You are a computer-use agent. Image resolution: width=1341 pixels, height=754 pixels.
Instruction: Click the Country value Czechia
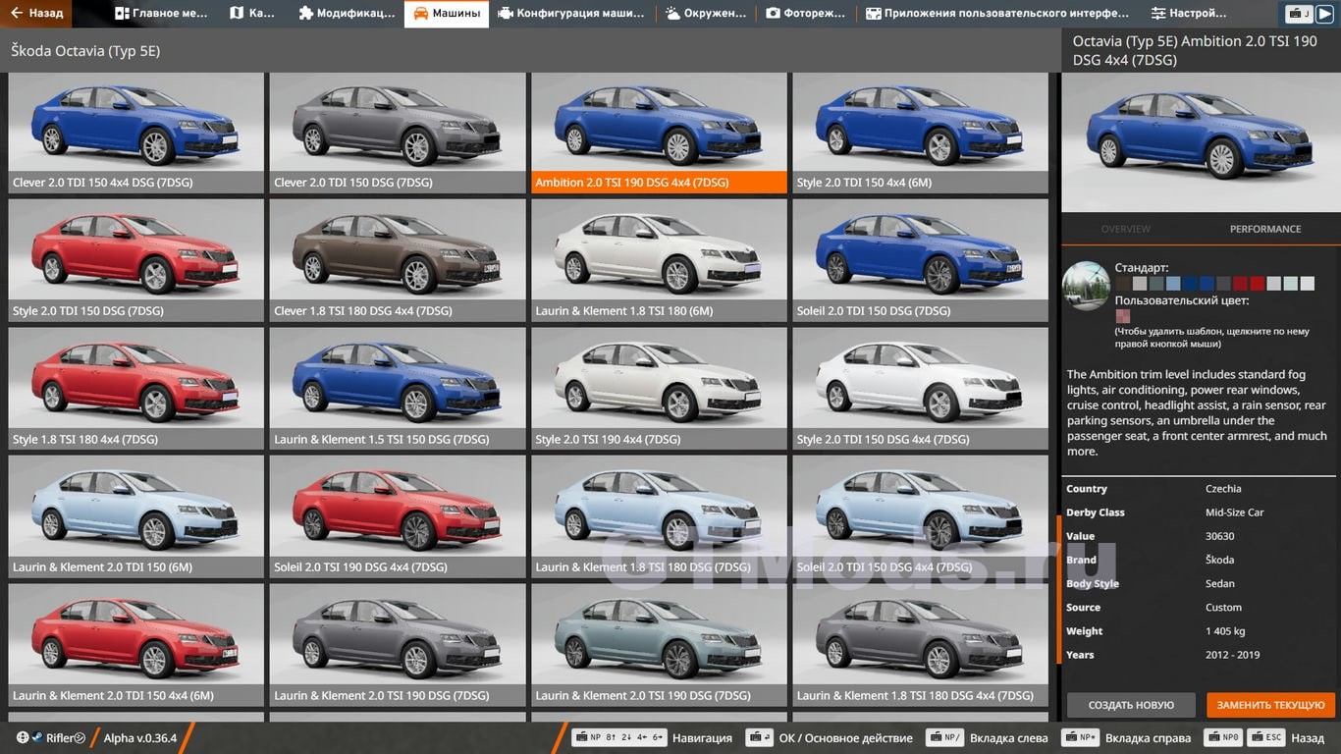click(1223, 489)
